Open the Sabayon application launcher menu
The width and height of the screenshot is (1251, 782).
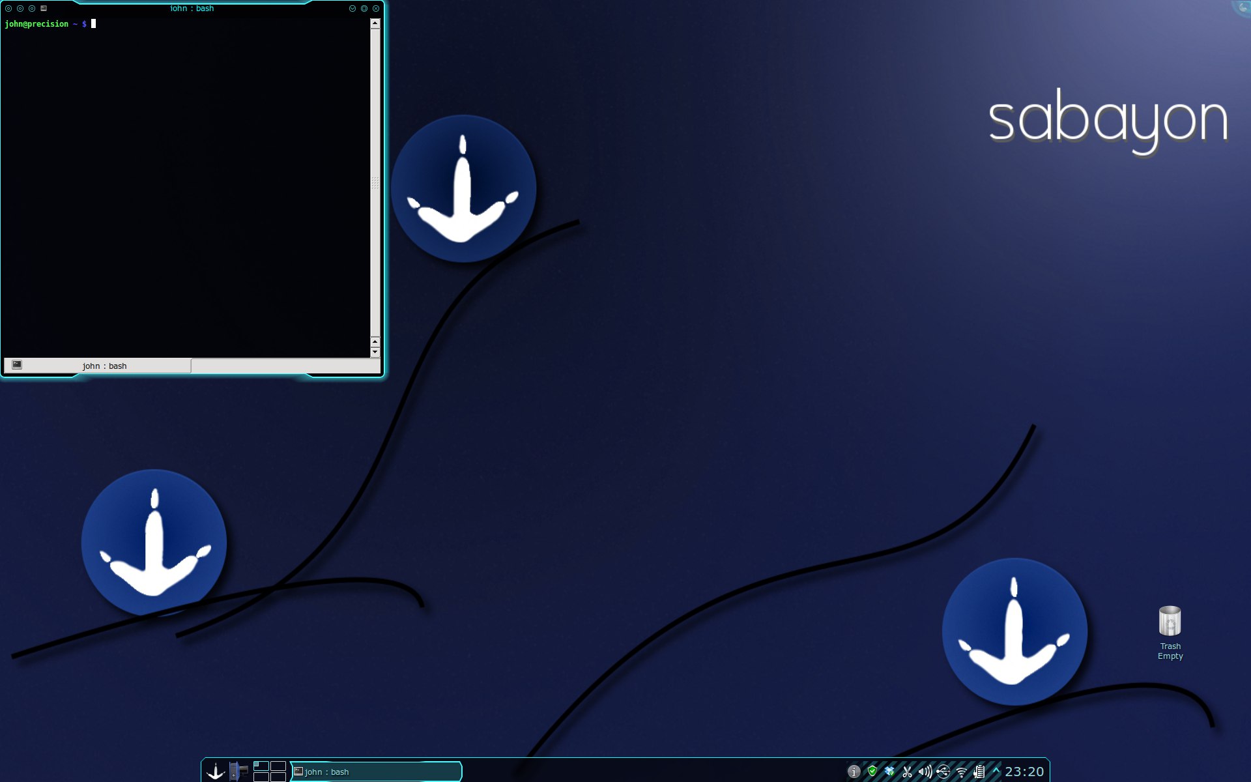click(x=216, y=772)
